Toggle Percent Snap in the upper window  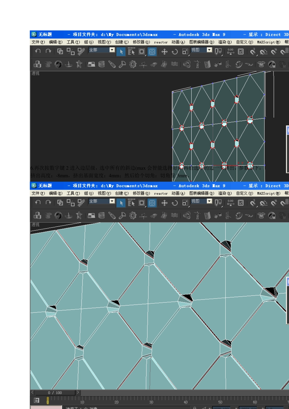point(274,51)
